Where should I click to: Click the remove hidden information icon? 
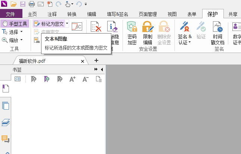pyautogui.click(x=112, y=26)
